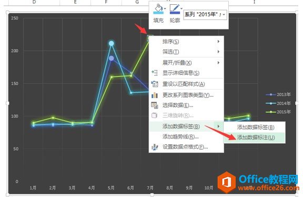Viewport: 303px width, 197px height.
Task: Open the 展开/折叠(X) submenu
Action: coord(186,63)
